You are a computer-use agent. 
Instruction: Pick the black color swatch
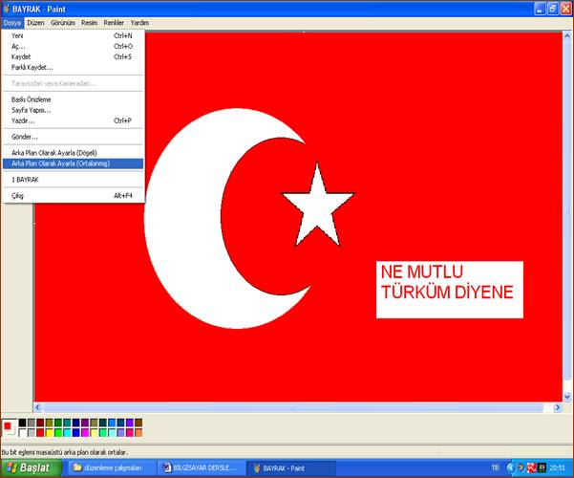(22, 423)
